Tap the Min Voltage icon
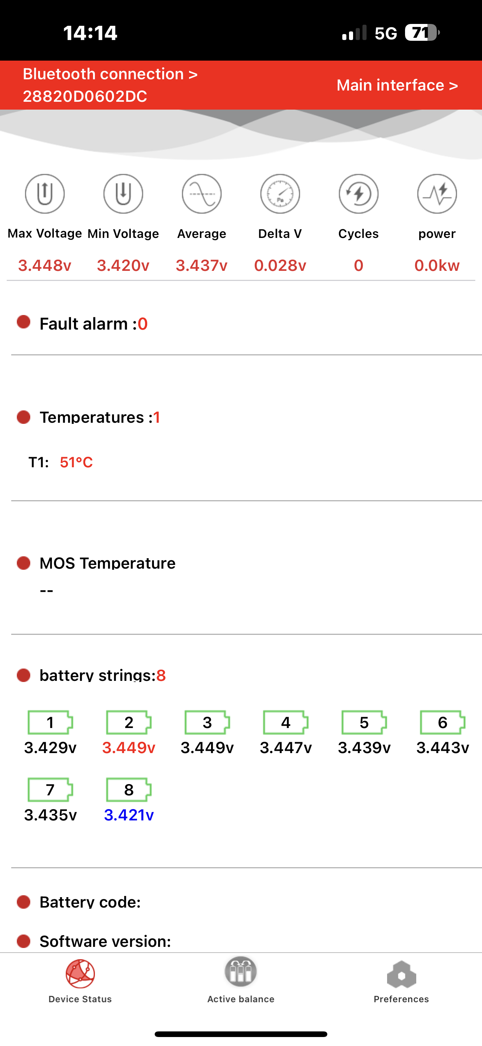Image resolution: width=482 pixels, height=1046 pixels. (x=123, y=194)
